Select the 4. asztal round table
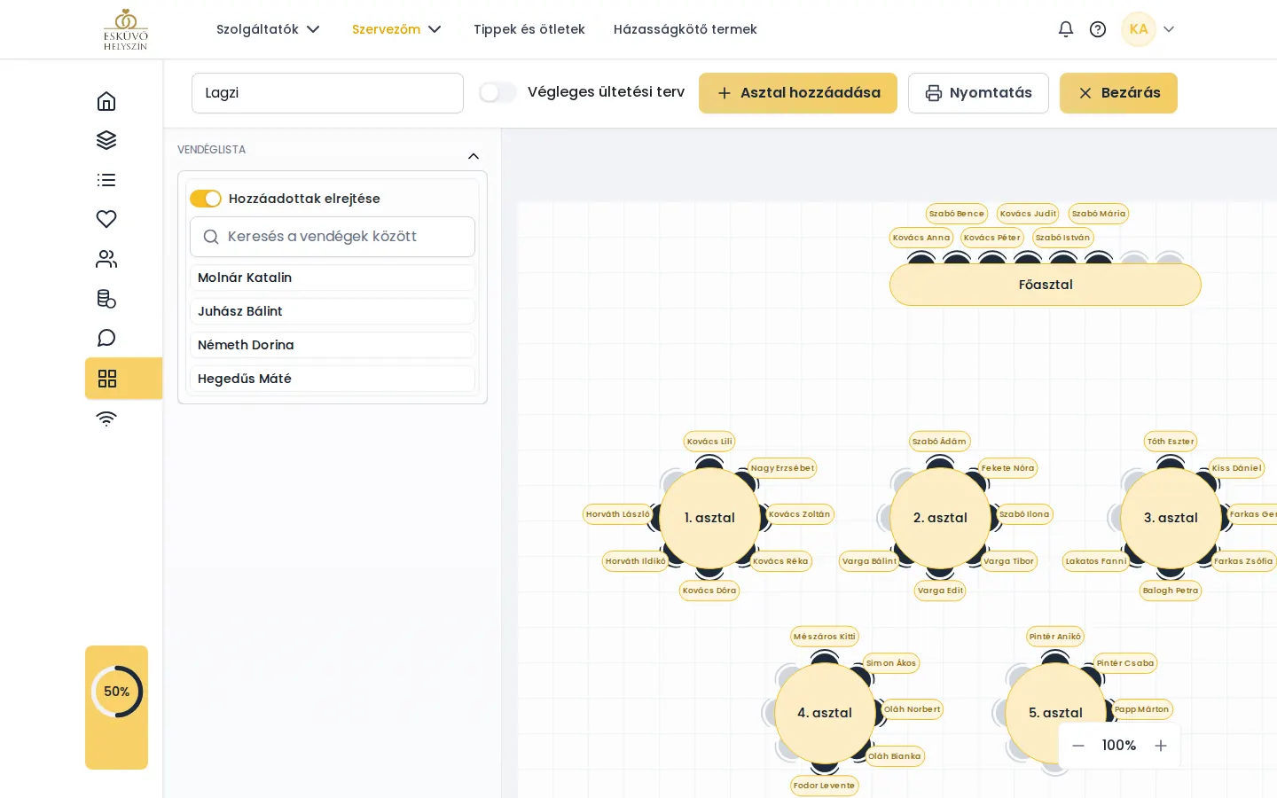 [825, 713]
